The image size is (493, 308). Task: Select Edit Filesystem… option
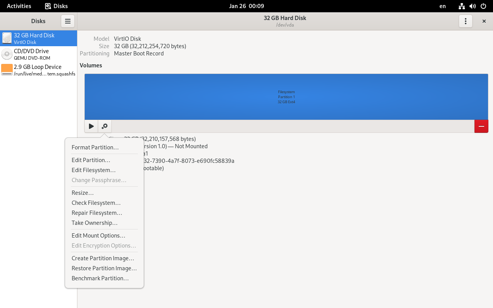(94, 170)
